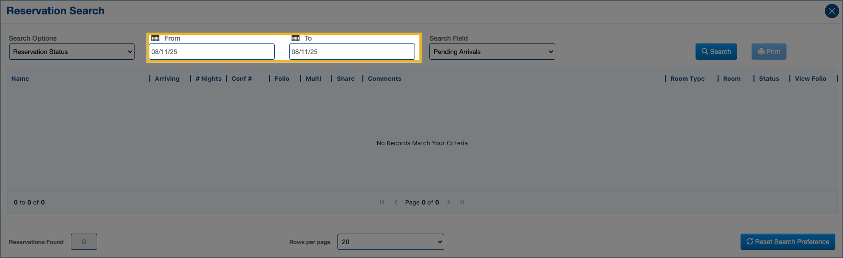
Task: Open the Rows per page dropdown
Action: (391, 242)
